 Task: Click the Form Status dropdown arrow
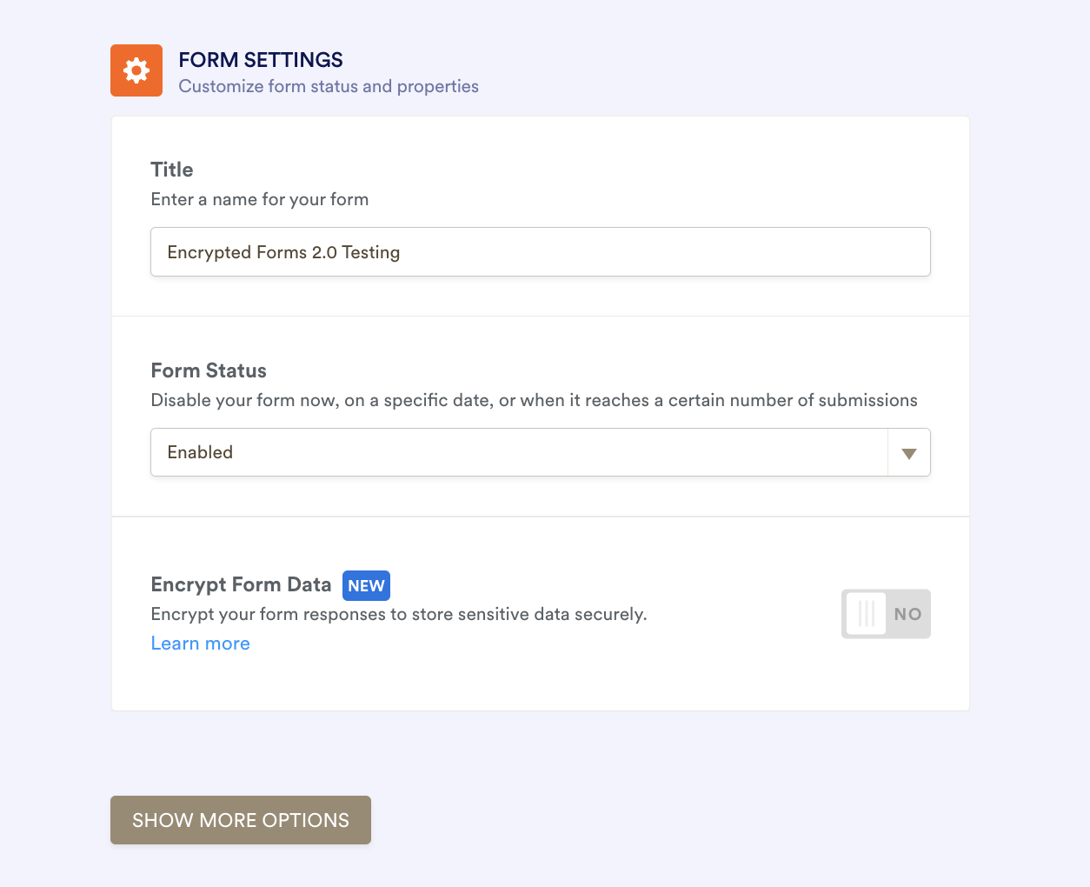(x=909, y=453)
